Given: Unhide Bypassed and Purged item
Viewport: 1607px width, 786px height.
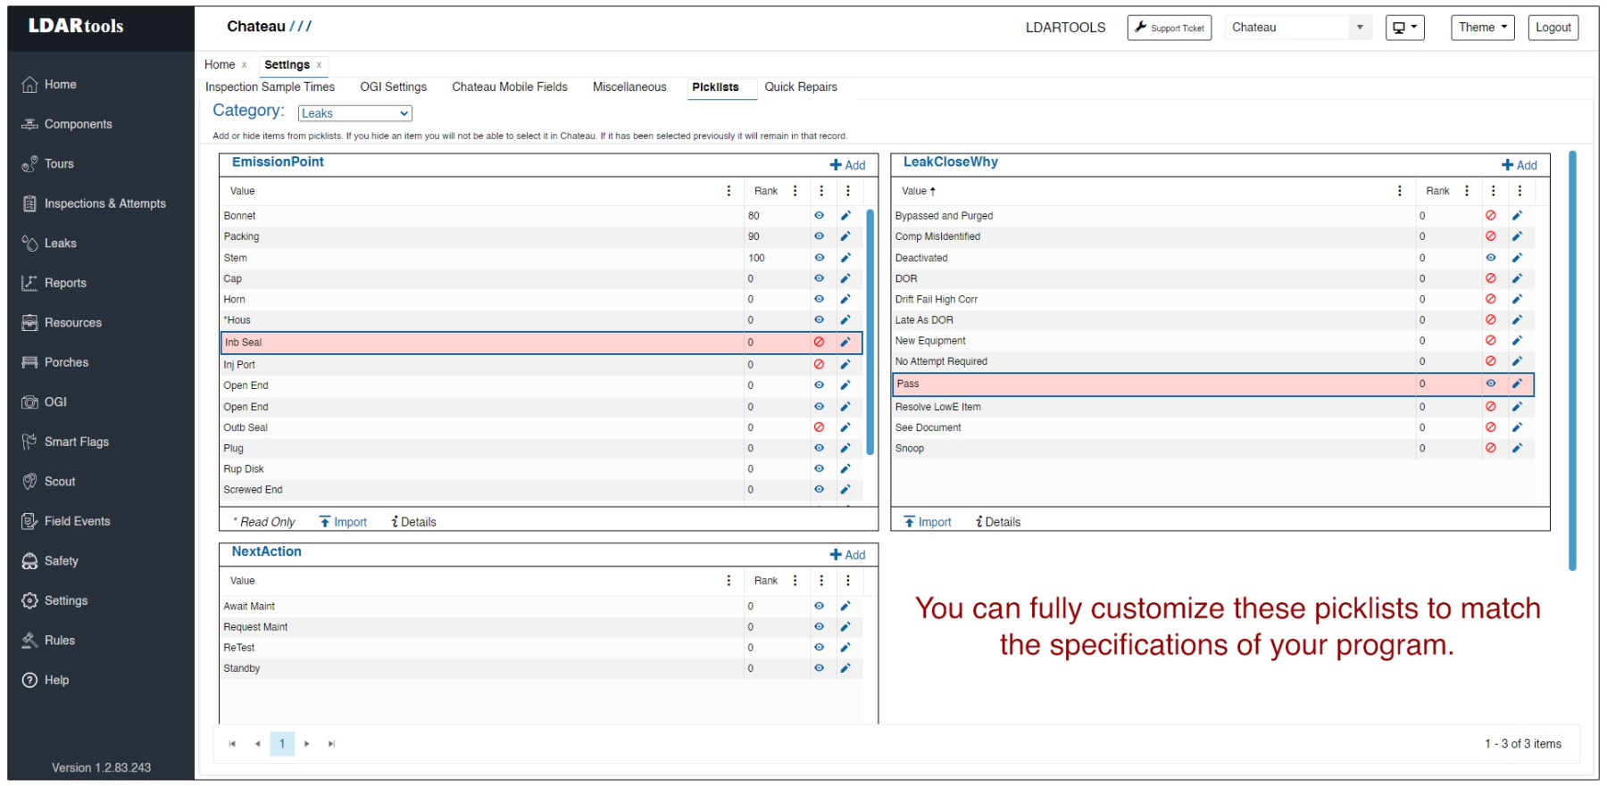Looking at the screenshot, I should (x=1490, y=215).
